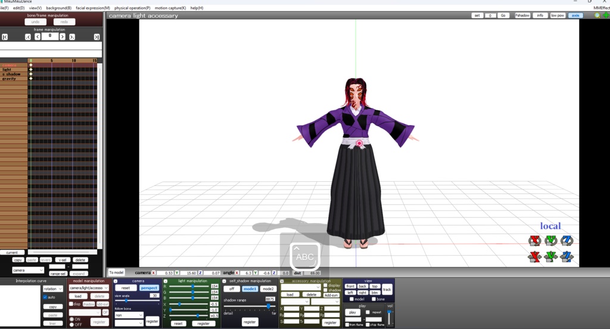Image resolution: width=610 pixels, height=329 pixels.
Task: Open the follow bone 'non' dropdown
Action: (129, 315)
